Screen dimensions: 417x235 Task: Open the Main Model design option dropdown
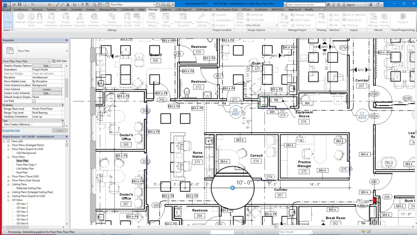[x=262, y=25]
